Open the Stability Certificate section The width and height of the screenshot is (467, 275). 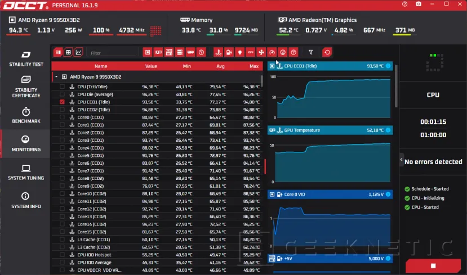point(26,87)
